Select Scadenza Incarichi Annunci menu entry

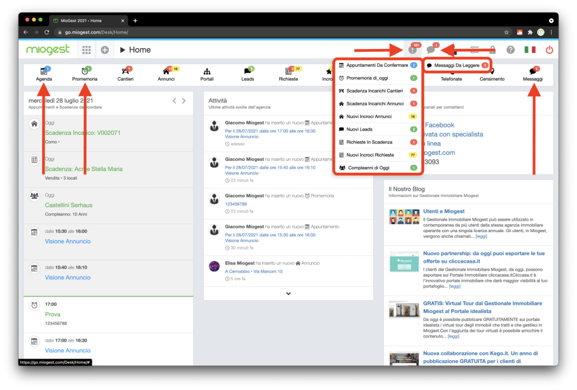click(x=378, y=104)
